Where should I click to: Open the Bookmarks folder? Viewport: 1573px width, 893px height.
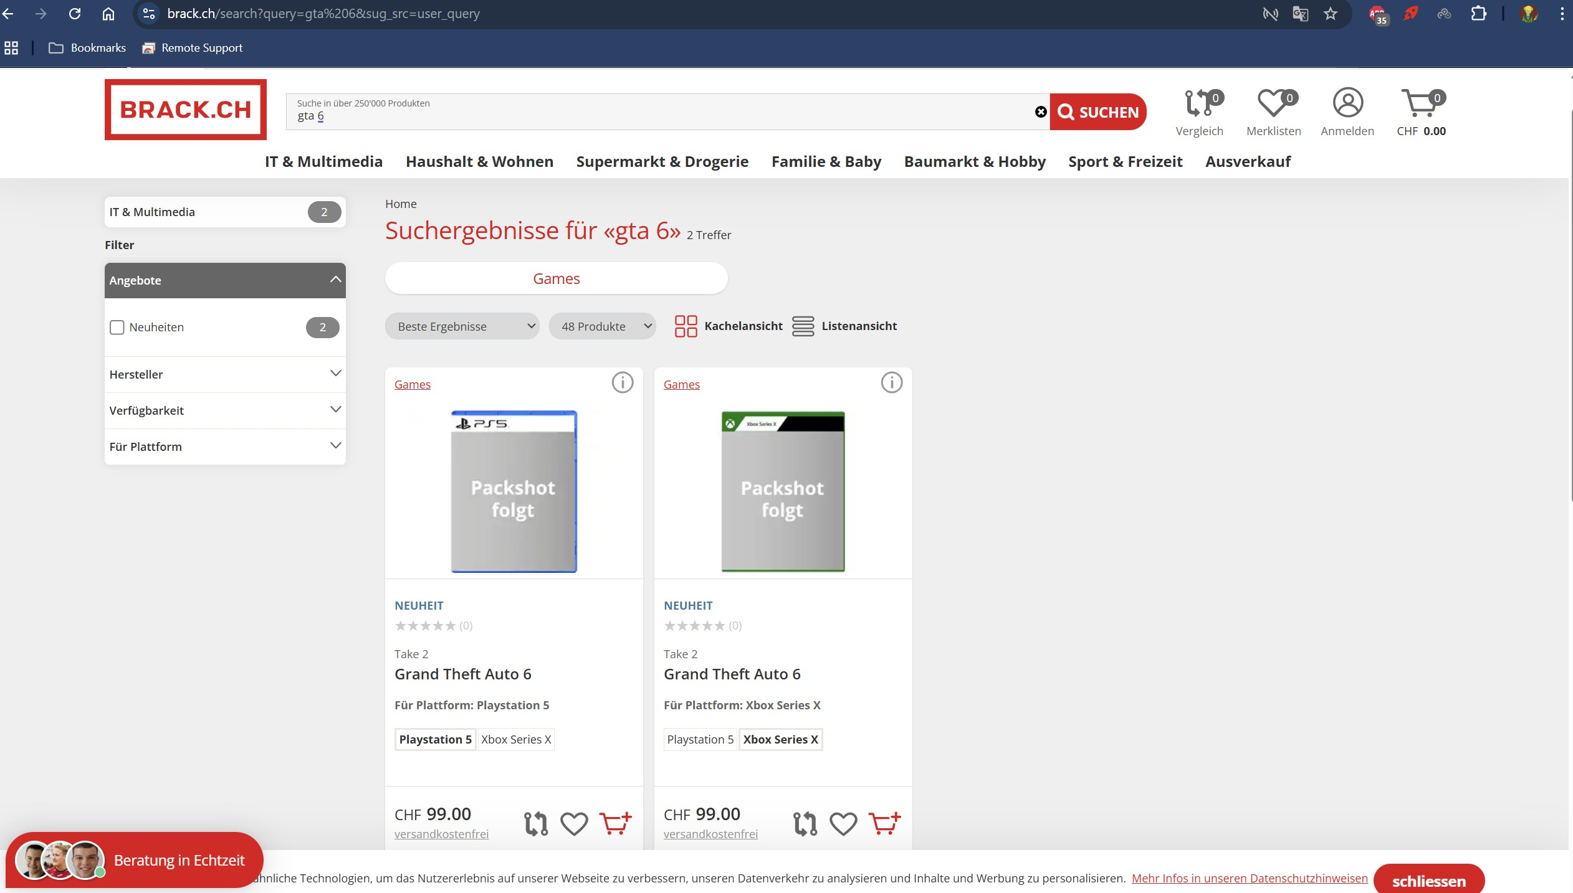click(x=87, y=48)
